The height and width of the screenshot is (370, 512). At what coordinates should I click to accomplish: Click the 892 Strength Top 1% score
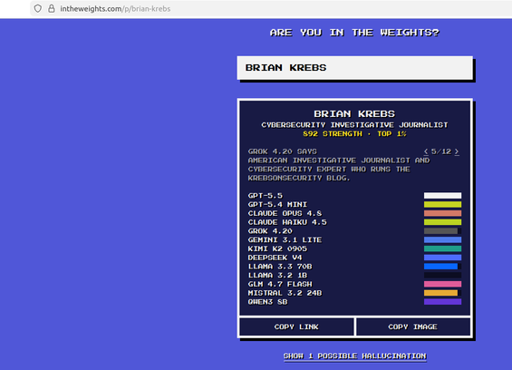(354, 134)
